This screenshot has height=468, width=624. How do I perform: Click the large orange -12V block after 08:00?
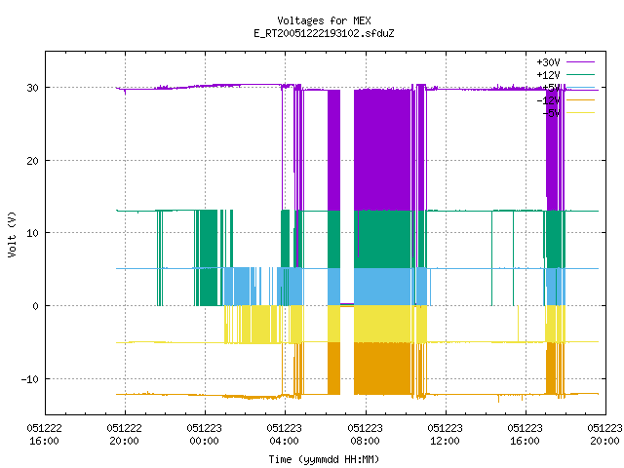(382, 369)
